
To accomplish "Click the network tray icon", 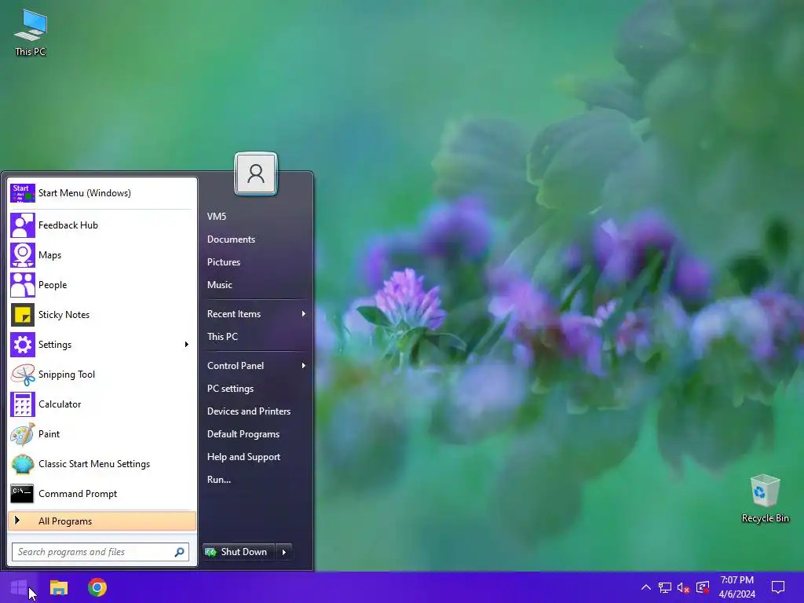I will [x=665, y=587].
